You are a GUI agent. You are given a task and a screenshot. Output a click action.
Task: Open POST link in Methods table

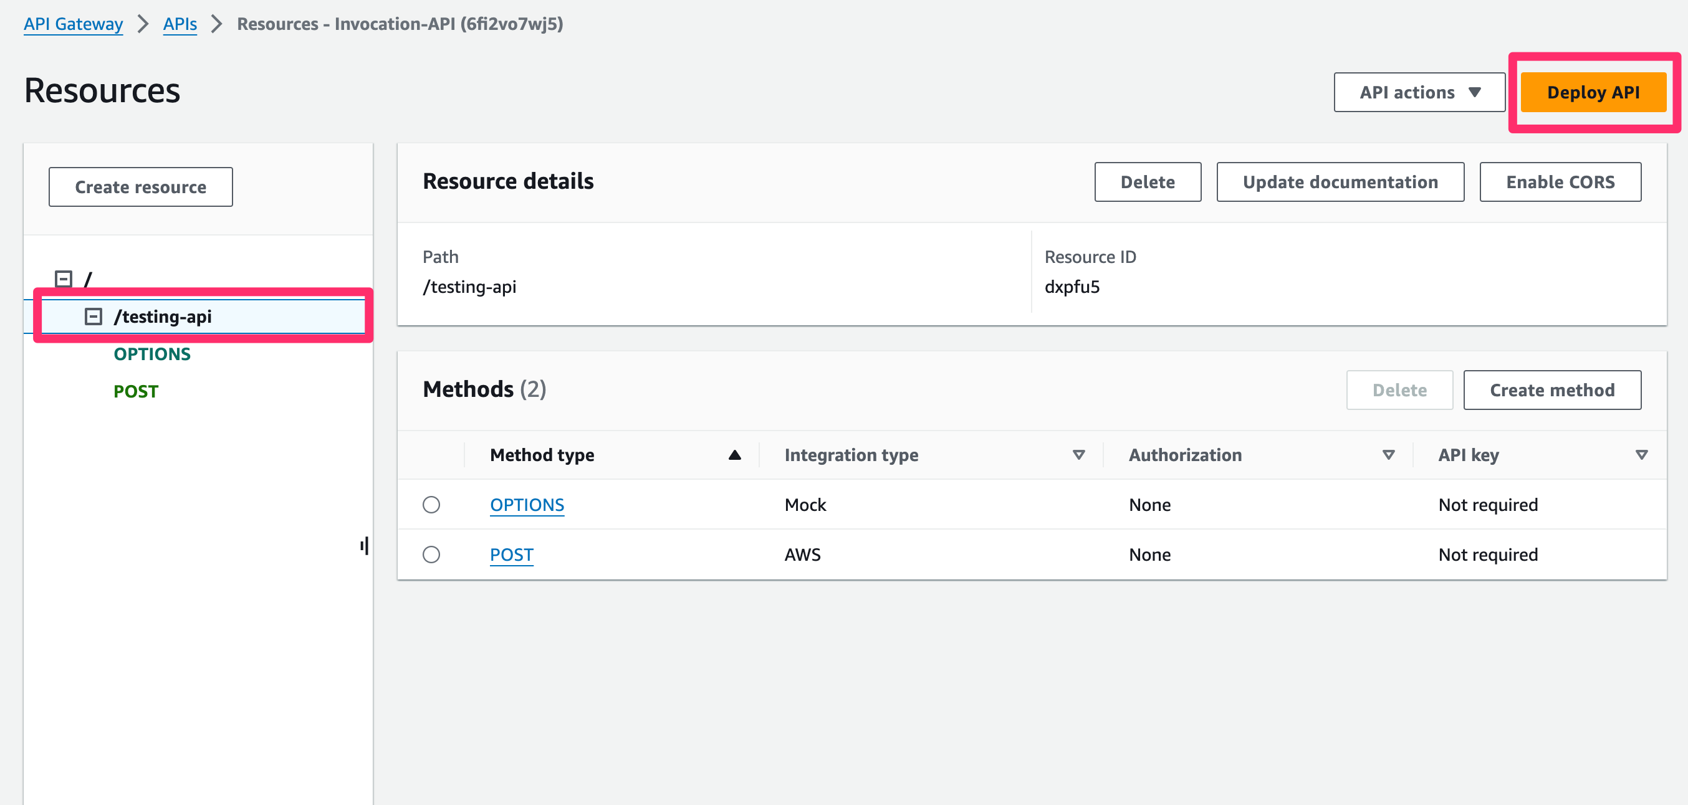pyautogui.click(x=511, y=555)
